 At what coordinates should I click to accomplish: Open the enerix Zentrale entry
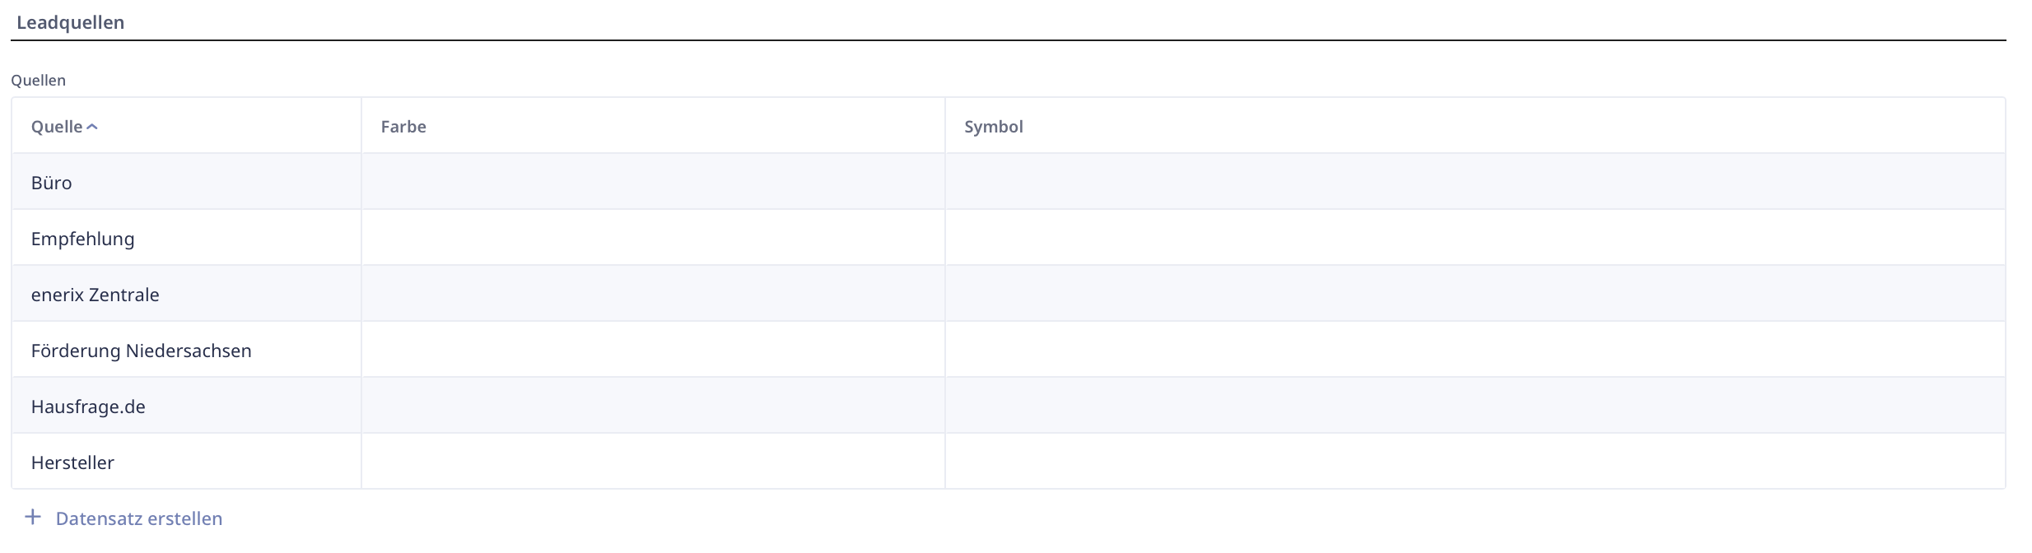coord(95,295)
